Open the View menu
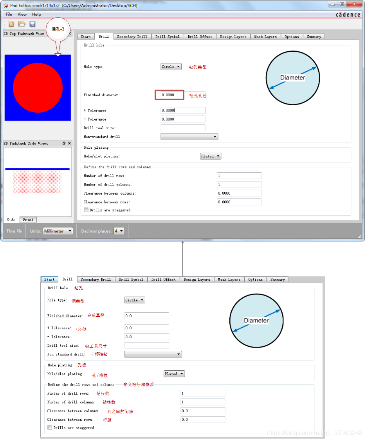The width and height of the screenshot is (366, 440). coord(22,14)
